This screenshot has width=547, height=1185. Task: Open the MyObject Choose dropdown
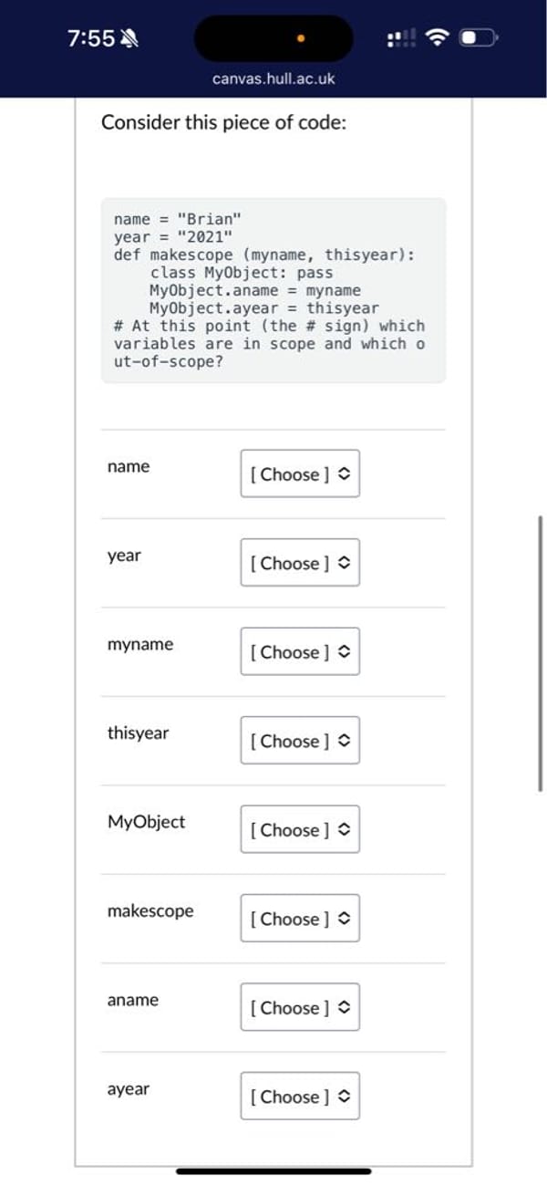tap(300, 829)
